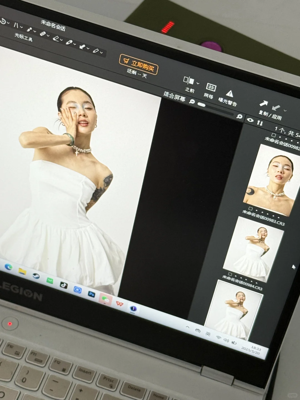Tick the checkbox above thumbnail 未命名会话00983.CR3
This screenshot has height=400, width=300.
point(250,208)
